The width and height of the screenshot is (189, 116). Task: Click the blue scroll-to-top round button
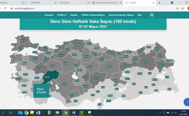click(x=186, y=102)
